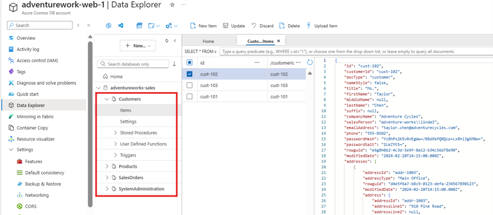Image resolution: width=493 pixels, height=215 pixels.
Task: Open the more options ellipsis beside title
Action: 184,5
